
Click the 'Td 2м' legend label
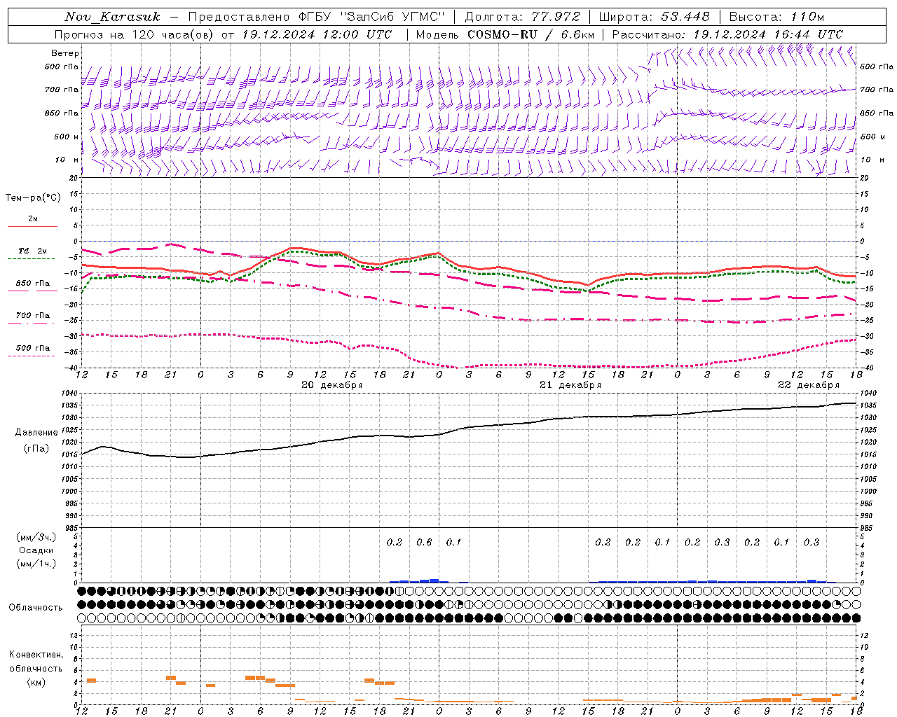click(32, 251)
